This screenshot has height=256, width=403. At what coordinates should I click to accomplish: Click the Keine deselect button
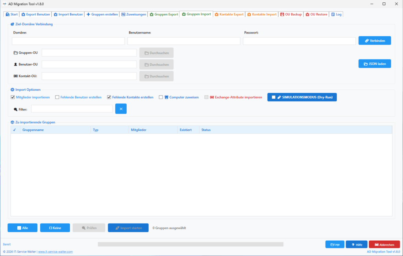pos(55,228)
